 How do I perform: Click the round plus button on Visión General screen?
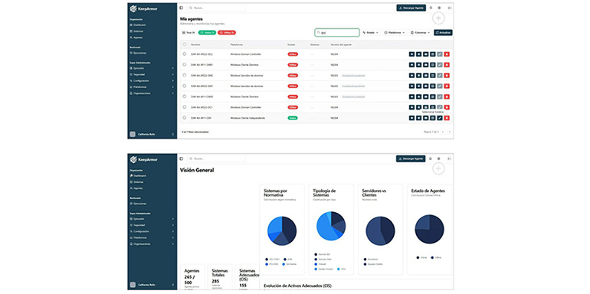pos(438,168)
